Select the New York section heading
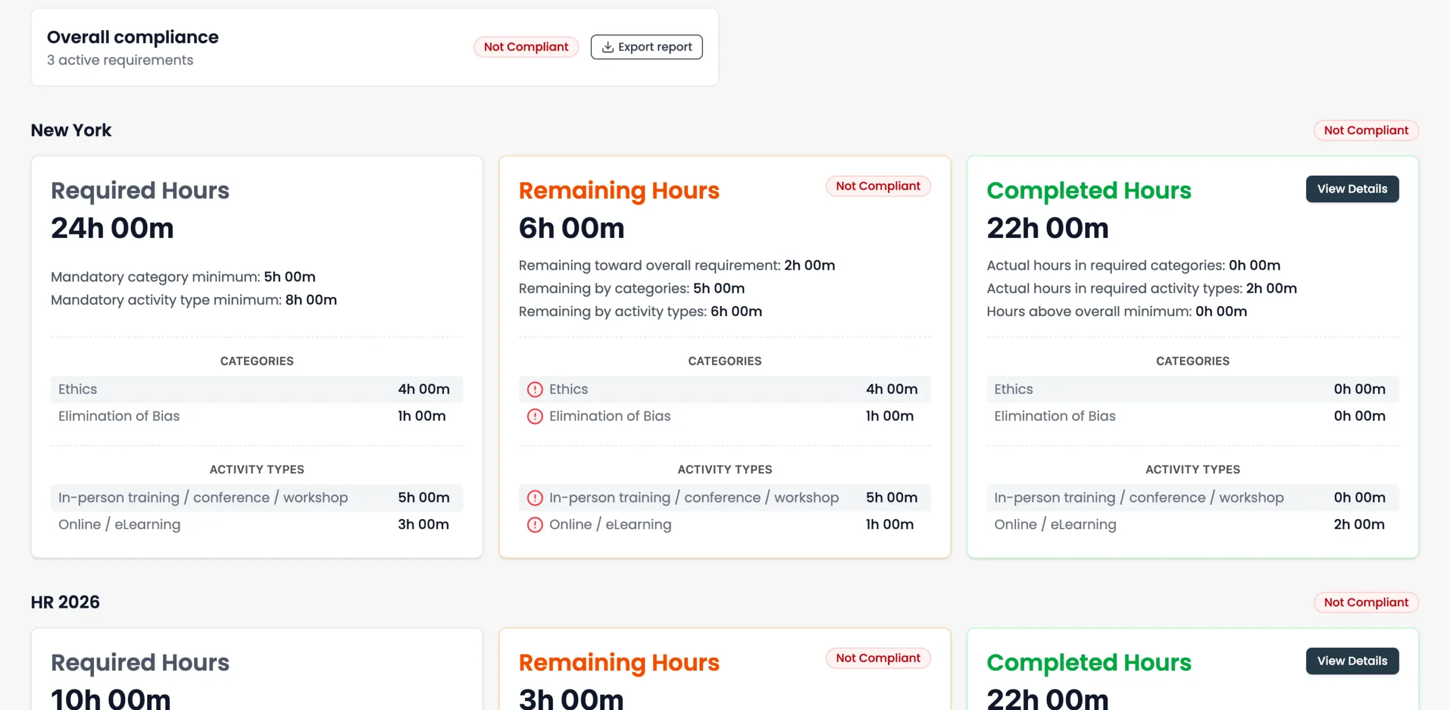Image resolution: width=1450 pixels, height=710 pixels. (x=71, y=130)
